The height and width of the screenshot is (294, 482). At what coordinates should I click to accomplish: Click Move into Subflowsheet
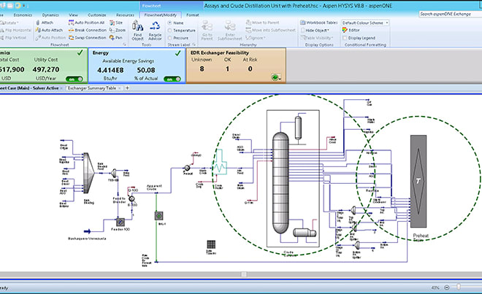tap(270, 30)
